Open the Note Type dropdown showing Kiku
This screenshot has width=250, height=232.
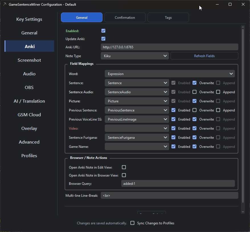click(x=135, y=56)
